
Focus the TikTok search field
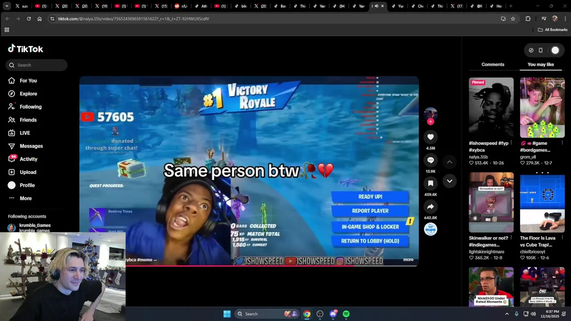(37, 65)
